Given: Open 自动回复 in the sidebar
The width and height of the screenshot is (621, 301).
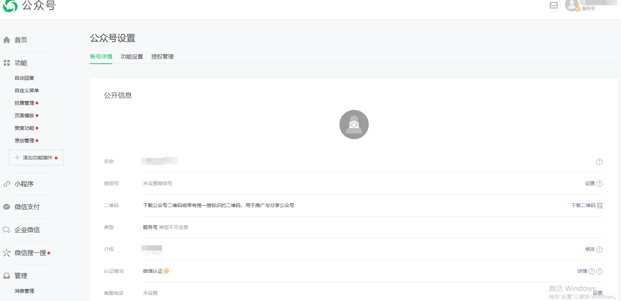Looking at the screenshot, I should coord(24,78).
